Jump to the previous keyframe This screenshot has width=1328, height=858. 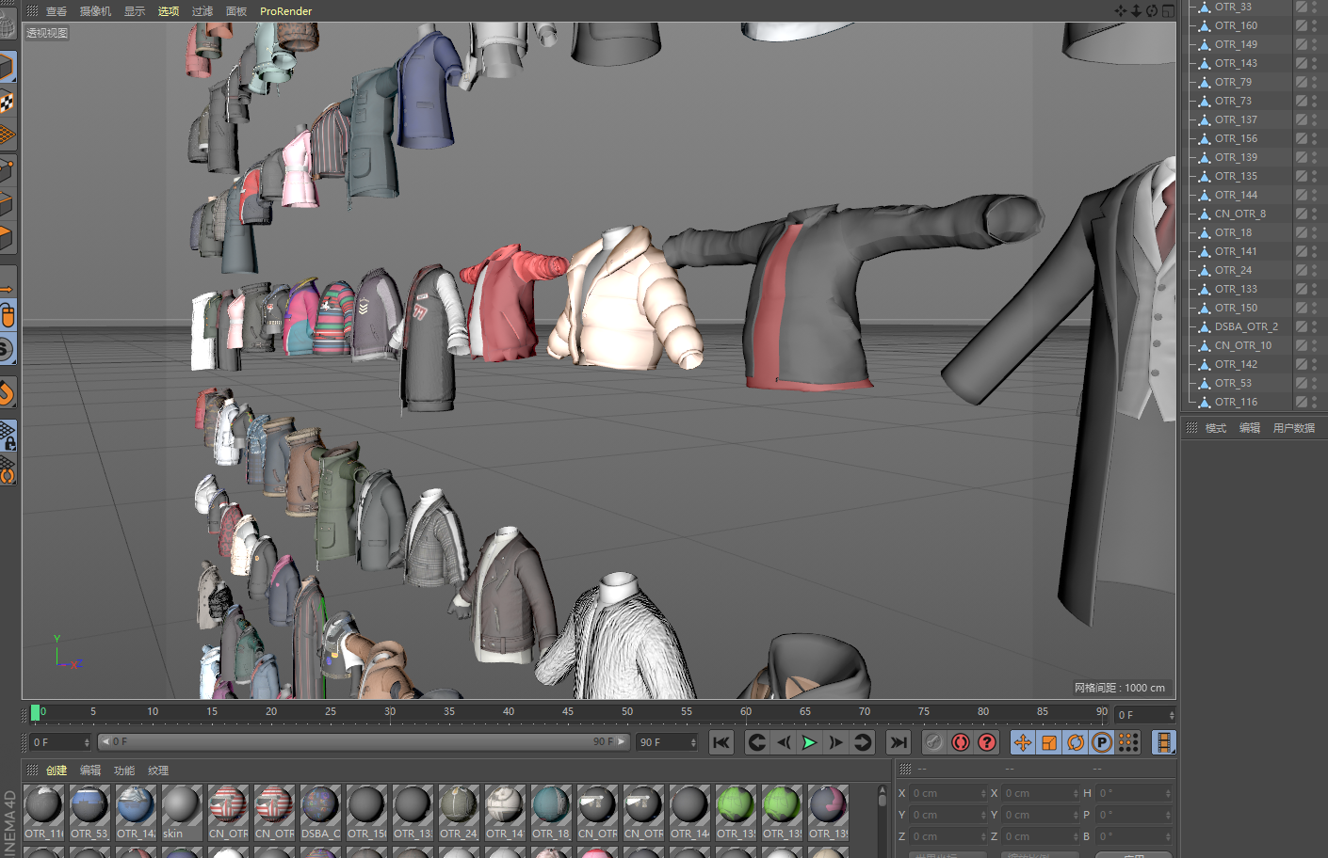click(x=757, y=742)
